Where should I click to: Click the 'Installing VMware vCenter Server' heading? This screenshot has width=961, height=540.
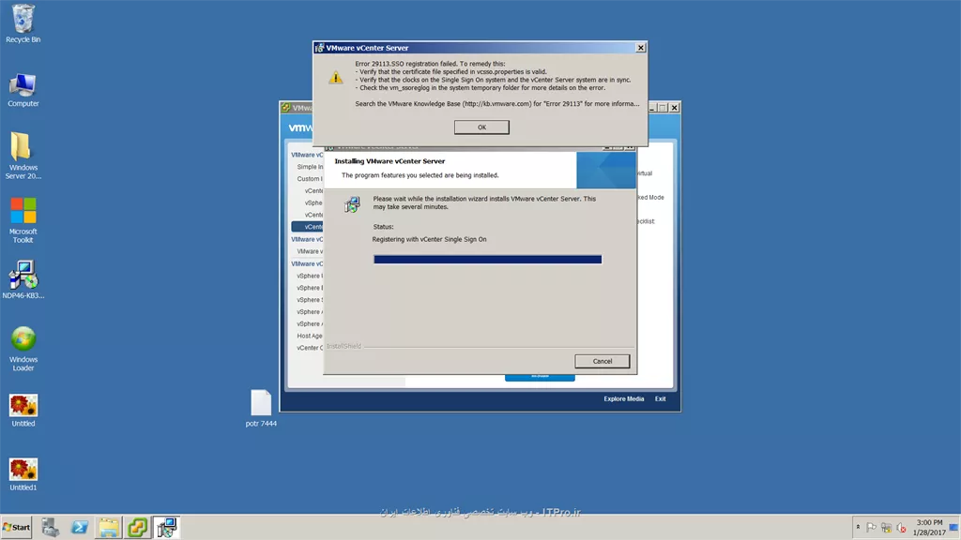click(x=389, y=161)
